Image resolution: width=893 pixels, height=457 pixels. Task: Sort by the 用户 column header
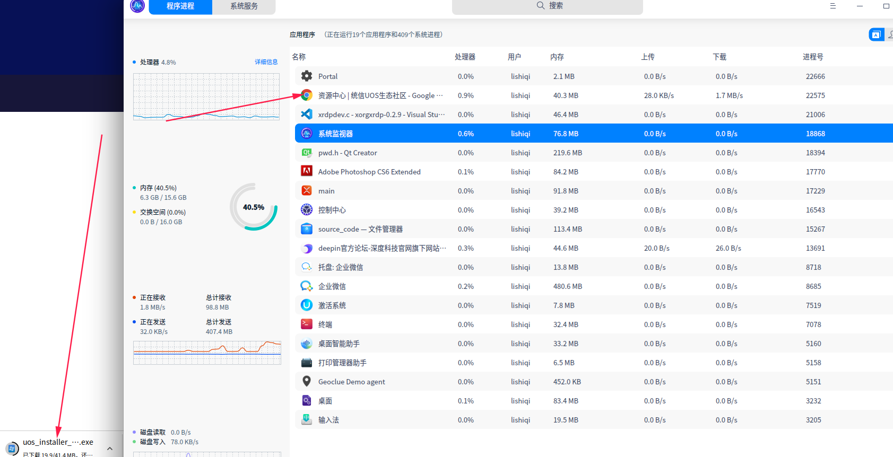point(514,57)
